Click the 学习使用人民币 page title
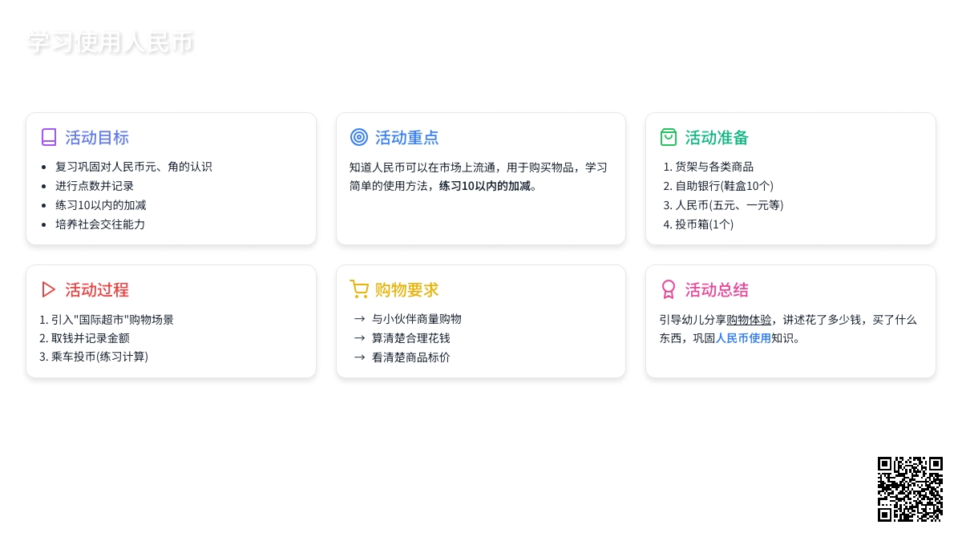The image size is (962, 541). pyautogui.click(x=111, y=42)
